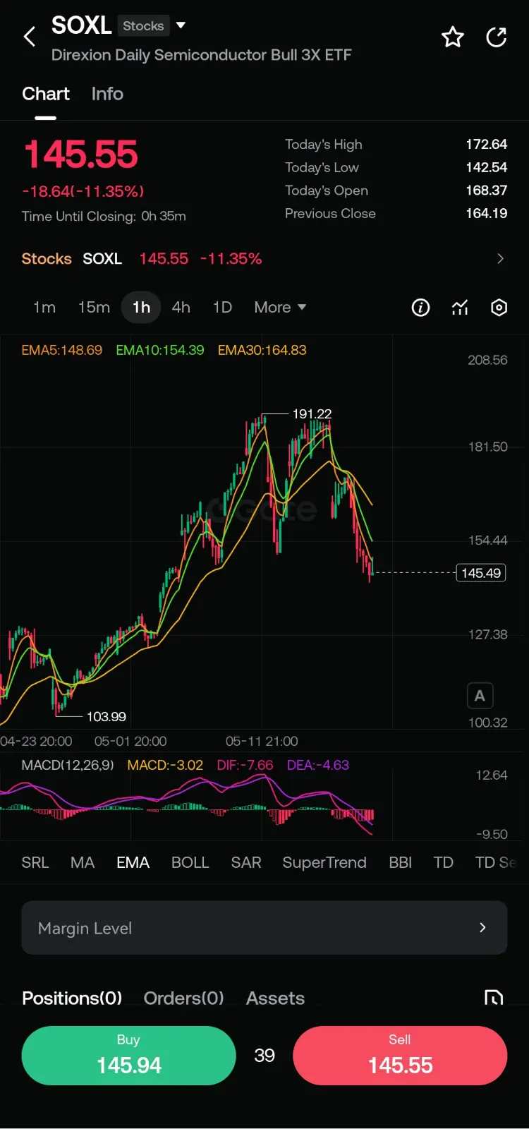
Task: Tap the back arrow icon
Action: tap(30, 37)
